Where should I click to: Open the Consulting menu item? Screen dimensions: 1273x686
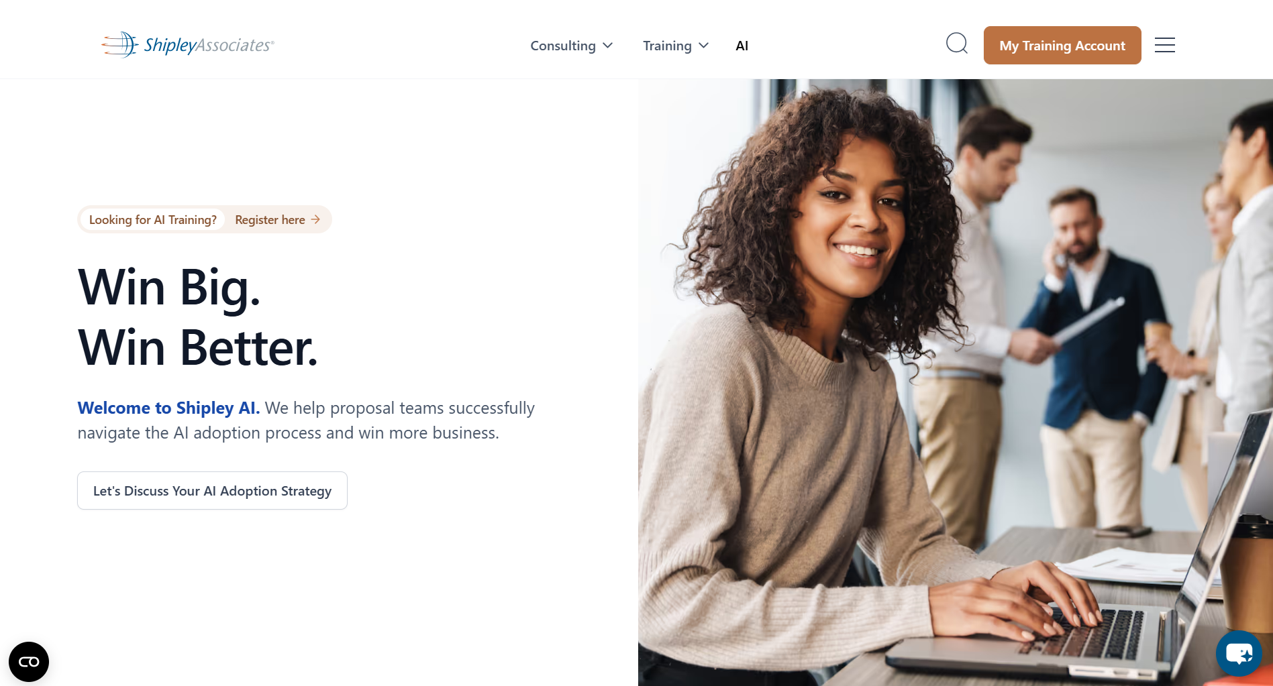tap(563, 46)
